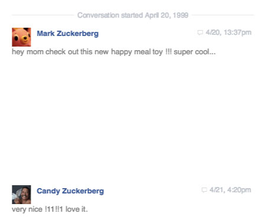The width and height of the screenshot is (266, 220).
Task: Click the words 'happy meal toy' in message
Action: (x=137, y=52)
